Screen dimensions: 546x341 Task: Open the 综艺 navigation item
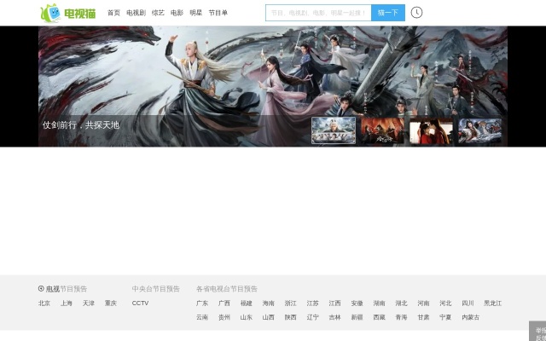point(158,13)
